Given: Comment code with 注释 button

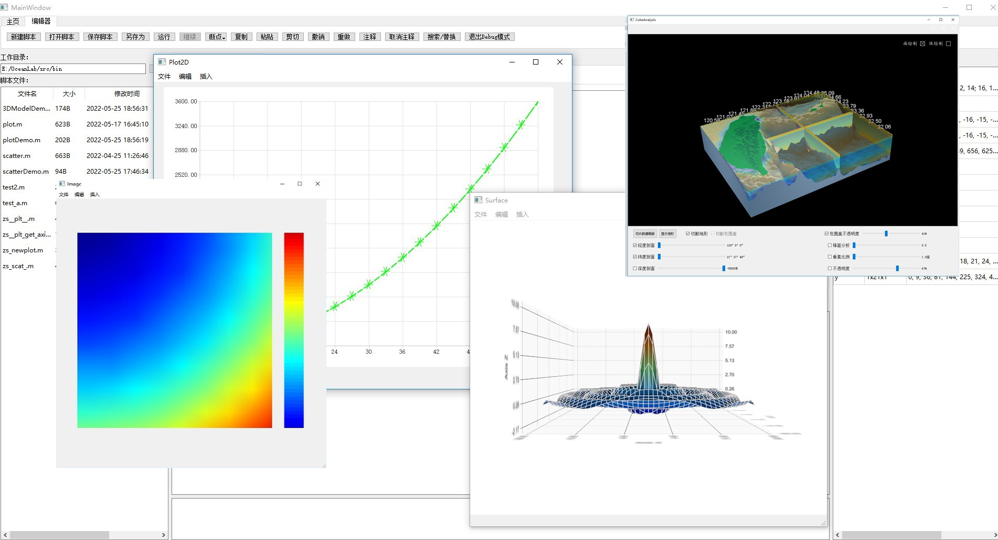Looking at the screenshot, I should (x=370, y=37).
